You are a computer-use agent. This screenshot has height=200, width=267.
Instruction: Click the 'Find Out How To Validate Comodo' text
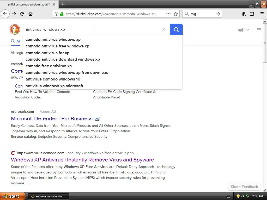tap(43, 92)
